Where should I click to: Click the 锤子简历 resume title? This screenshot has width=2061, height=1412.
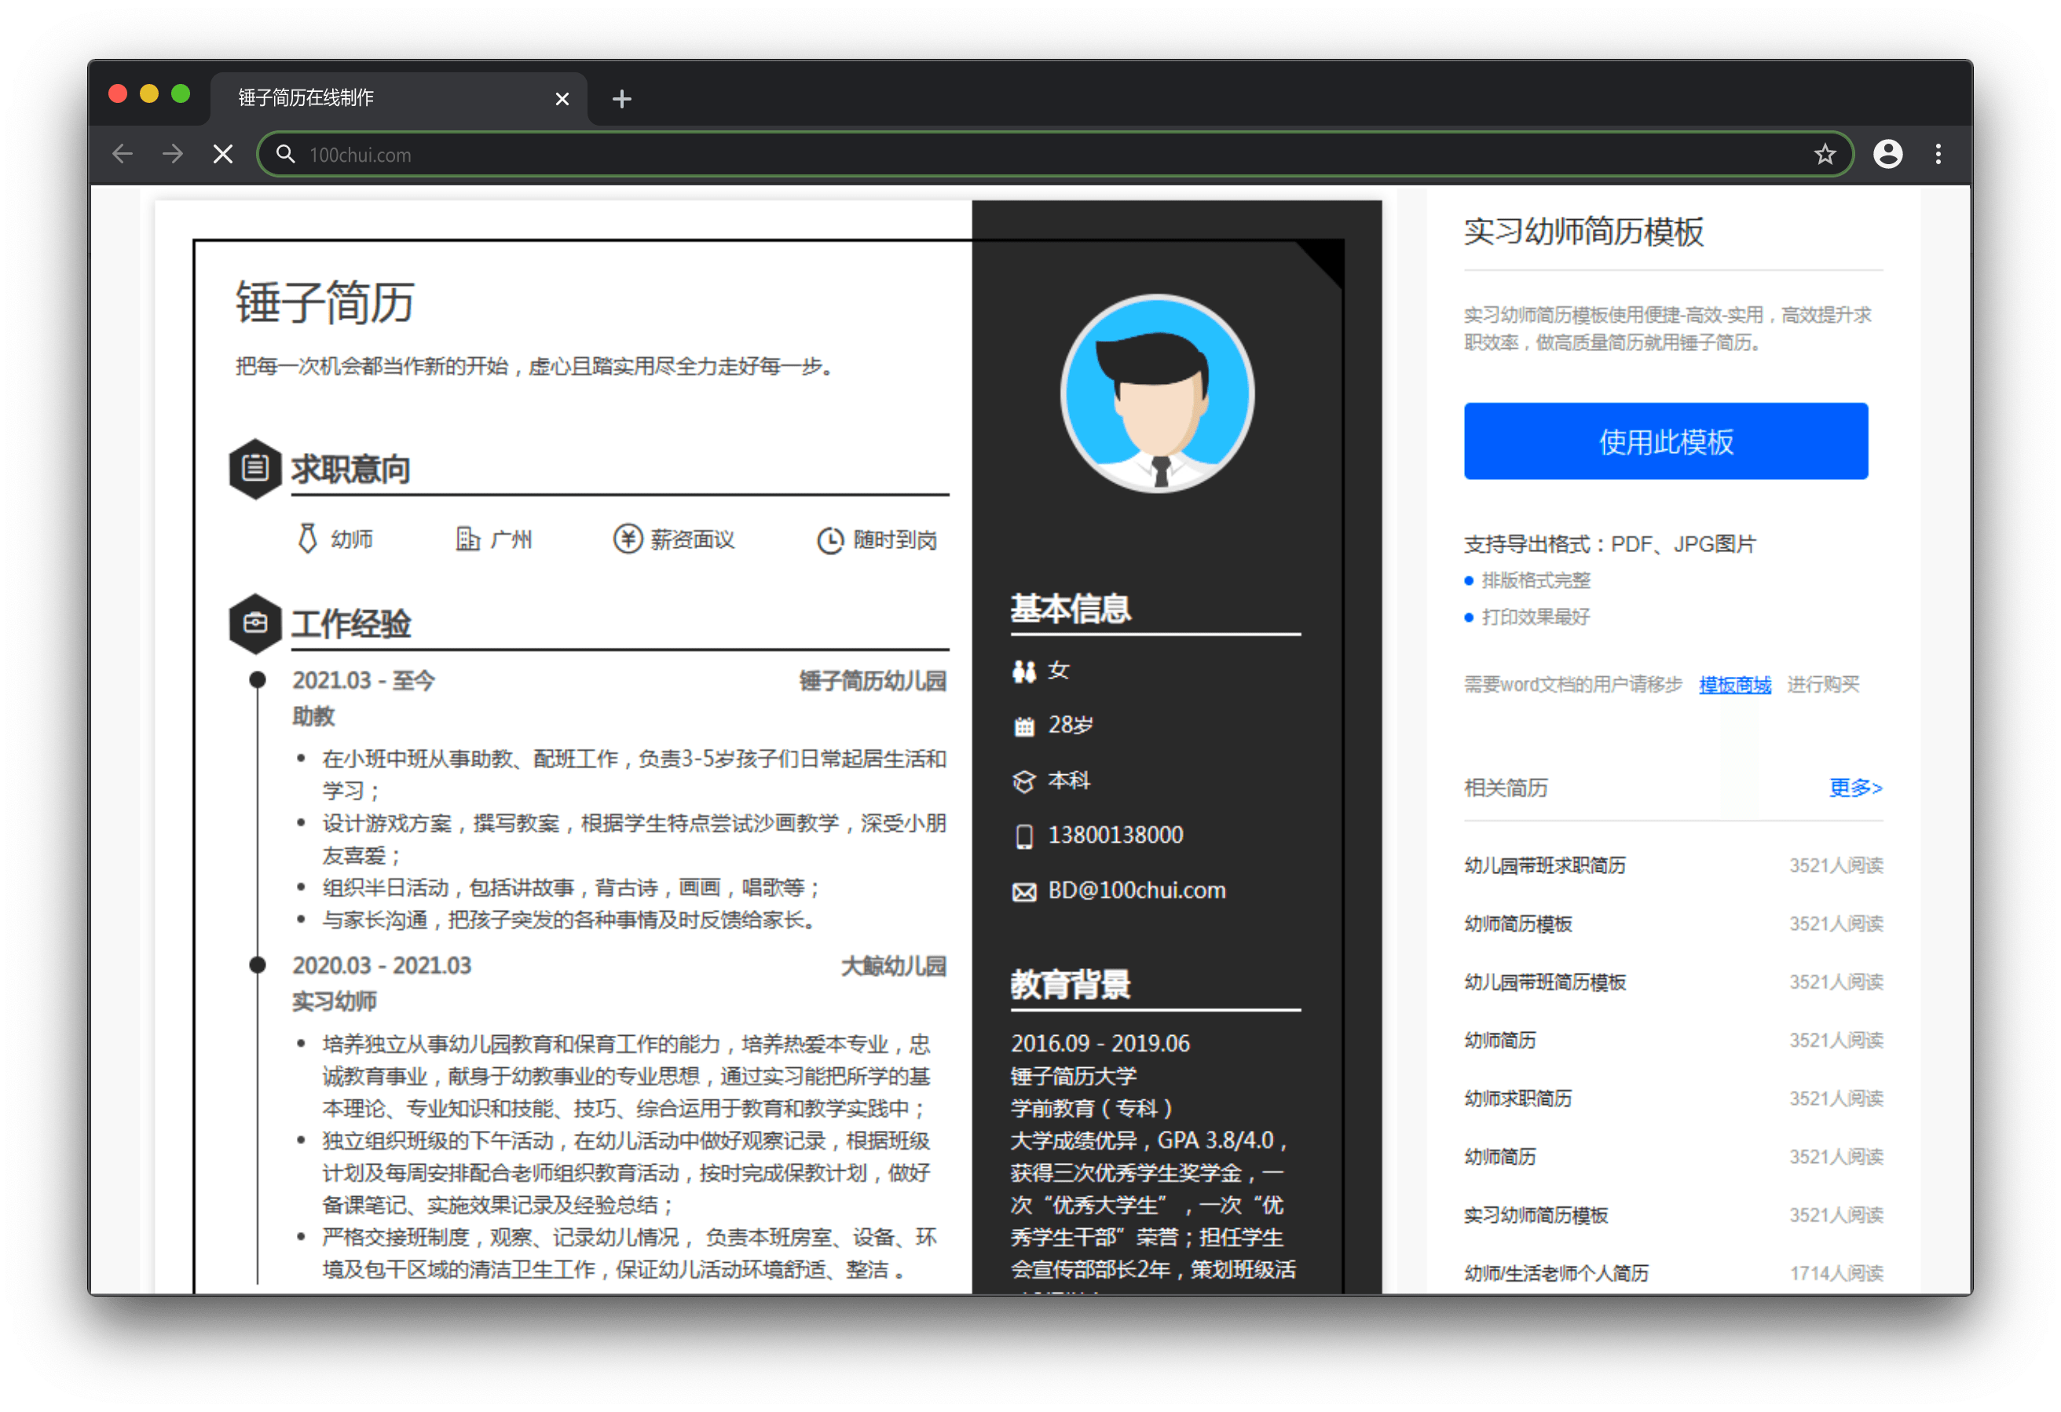(x=324, y=302)
